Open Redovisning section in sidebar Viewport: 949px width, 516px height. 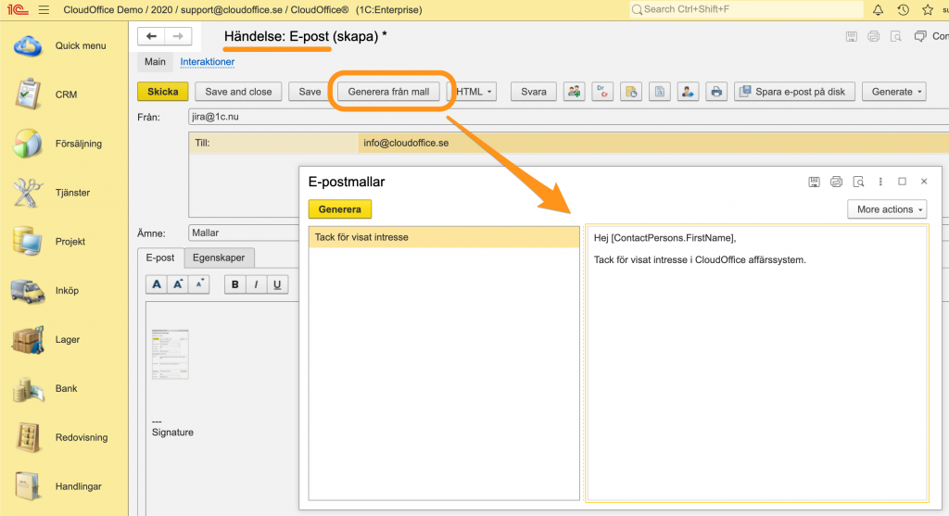64,438
